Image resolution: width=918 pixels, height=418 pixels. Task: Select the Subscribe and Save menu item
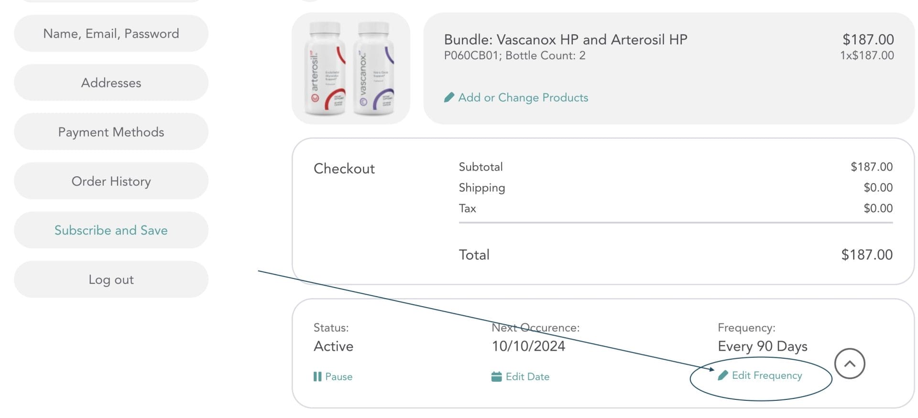coord(111,230)
